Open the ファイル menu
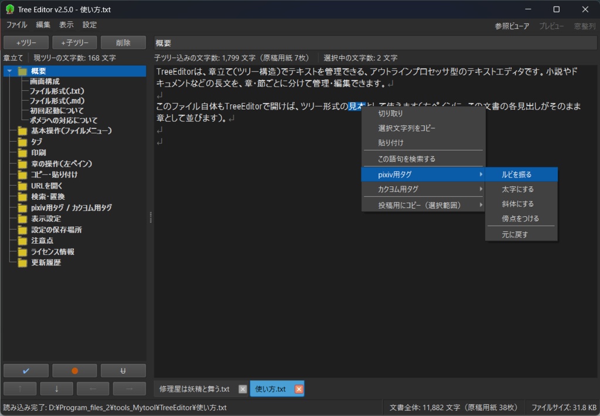This screenshot has width=600, height=416. pyautogui.click(x=16, y=25)
